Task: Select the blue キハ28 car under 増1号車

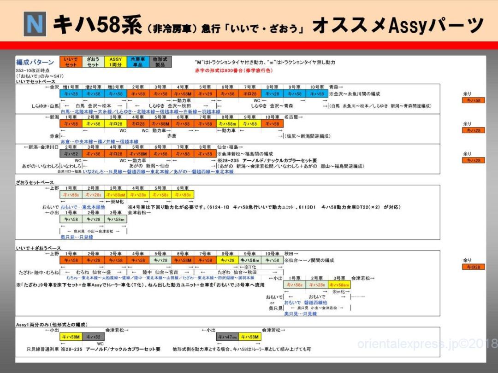Action: (71, 93)
